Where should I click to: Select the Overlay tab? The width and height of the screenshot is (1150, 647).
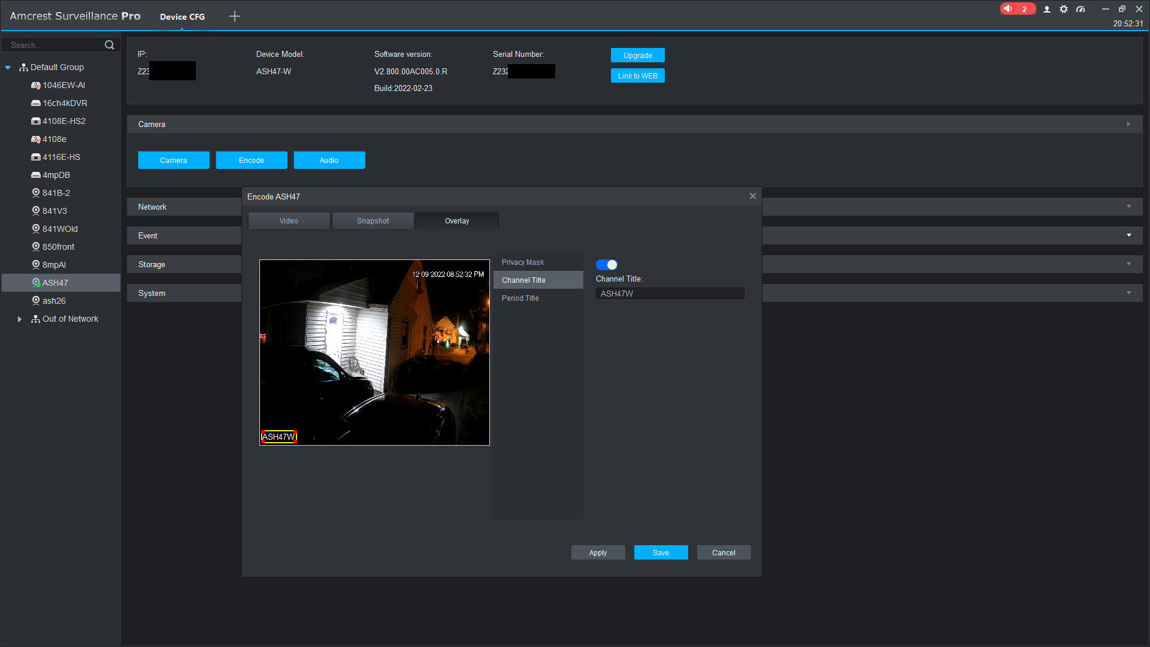(x=457, y=220)
